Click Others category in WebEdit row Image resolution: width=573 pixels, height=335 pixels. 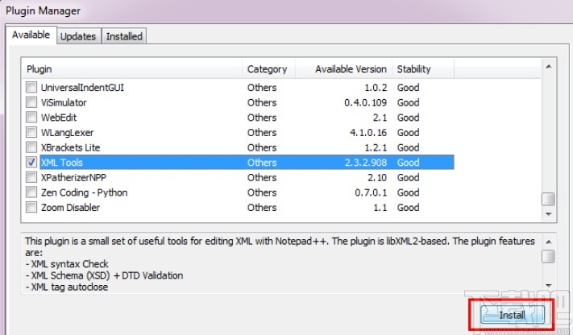coord(262,118)
